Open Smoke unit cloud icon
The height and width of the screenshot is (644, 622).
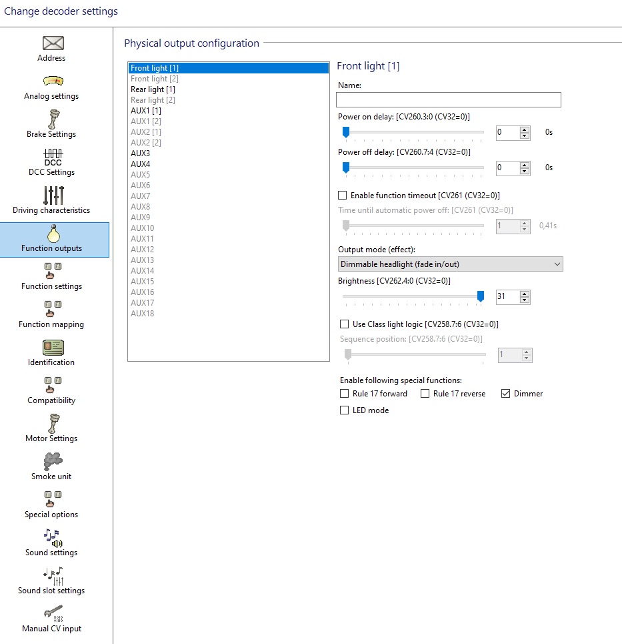[x=53, y=461]
